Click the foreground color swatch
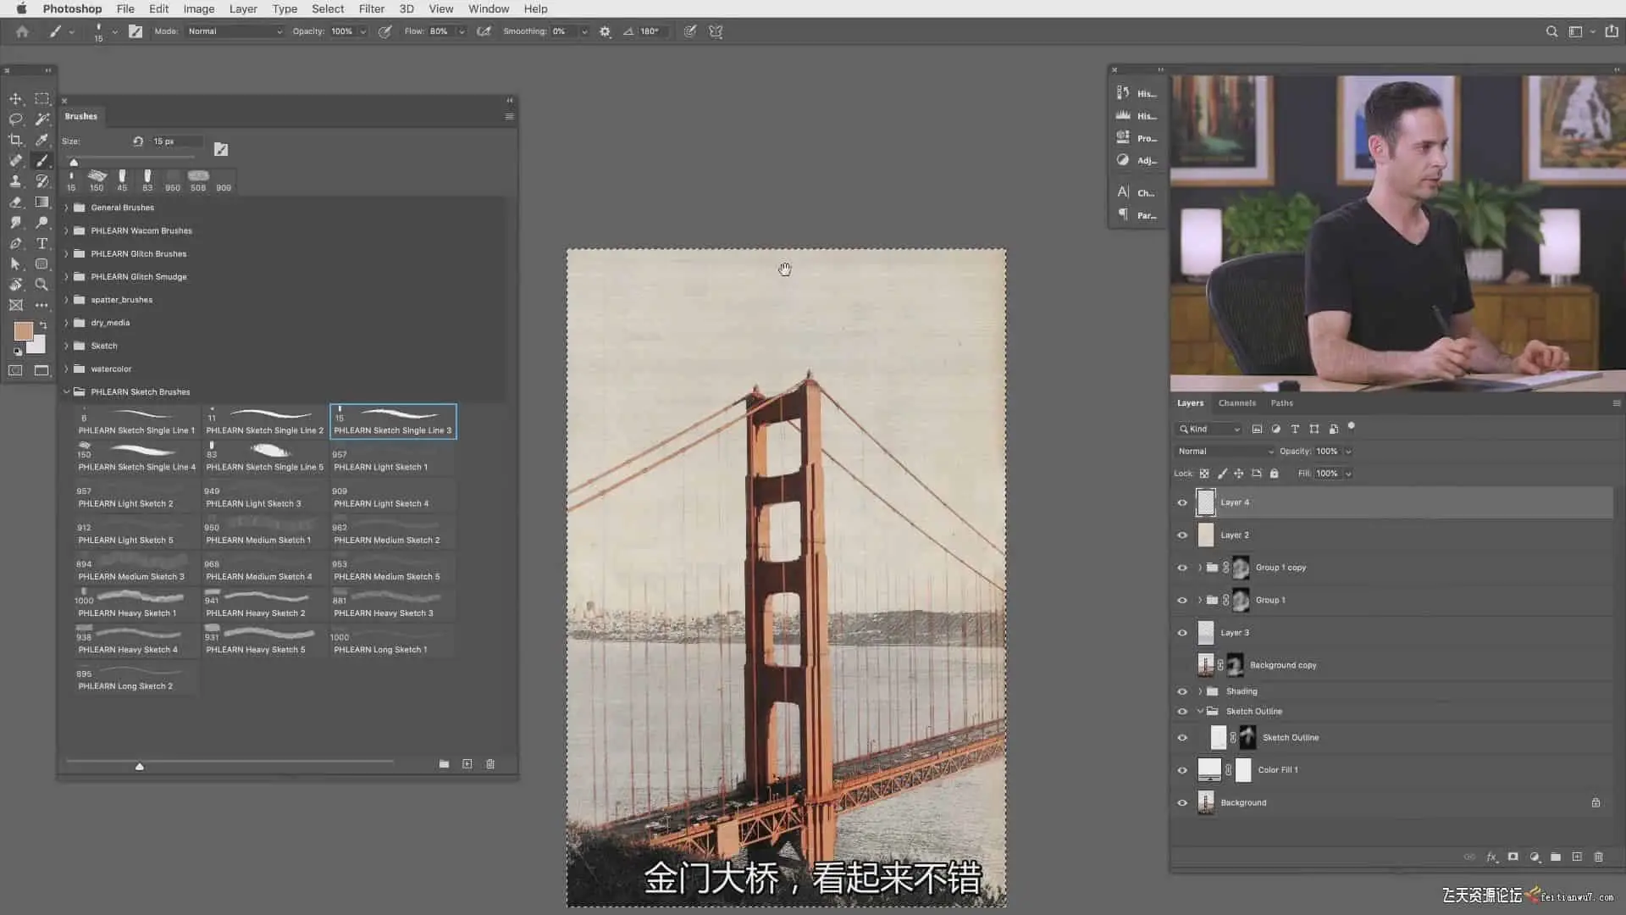The width and height of the screenshot is (1626, 915). (x=23, y=330)
